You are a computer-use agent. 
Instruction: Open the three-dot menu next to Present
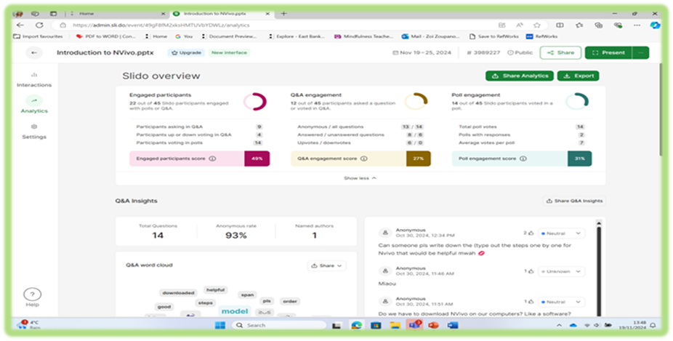click(x=640, y=53)
